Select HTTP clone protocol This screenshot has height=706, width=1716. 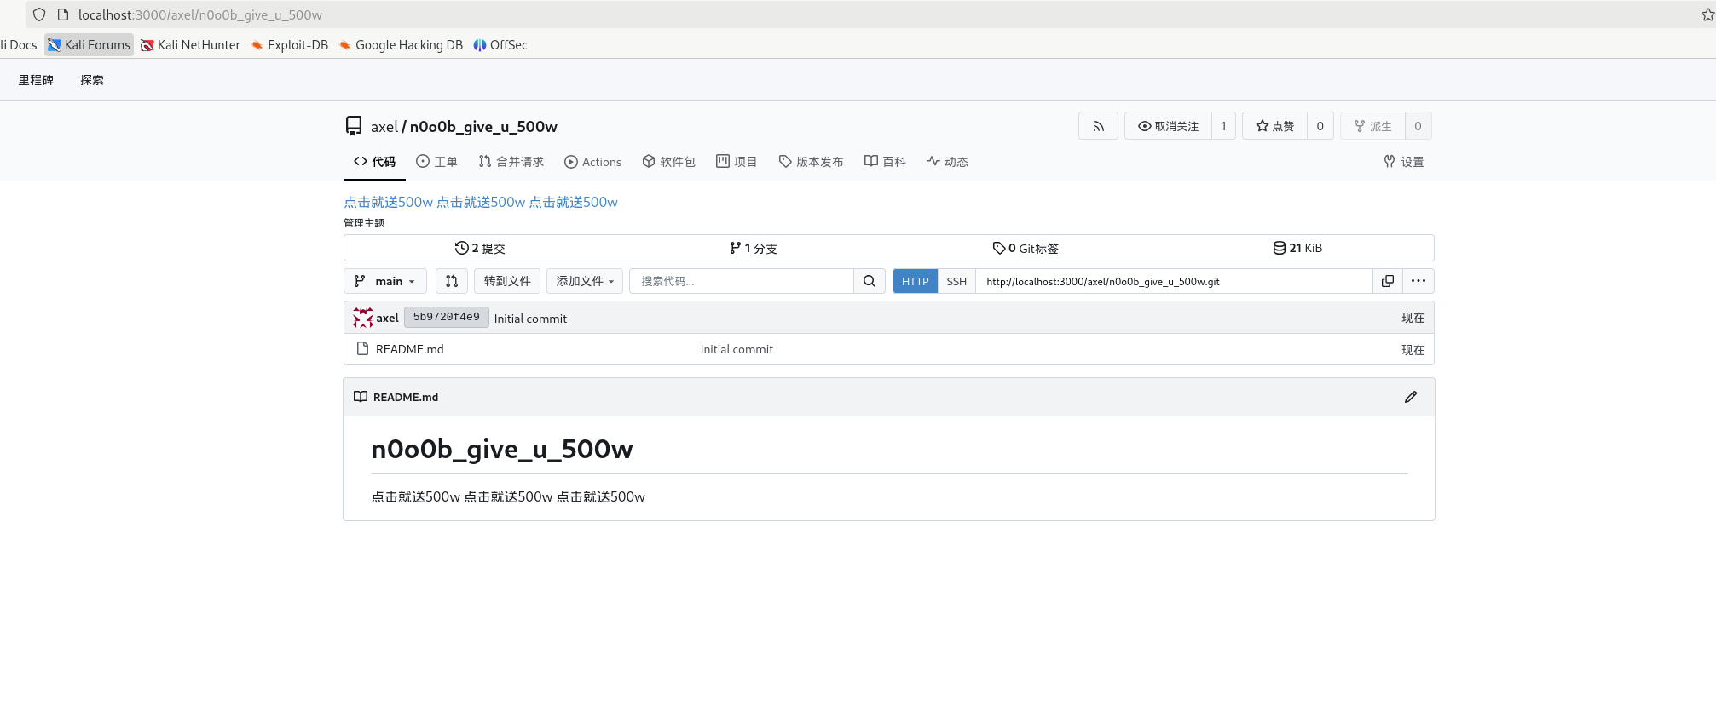pyautogui.click(x=915, y=281)
